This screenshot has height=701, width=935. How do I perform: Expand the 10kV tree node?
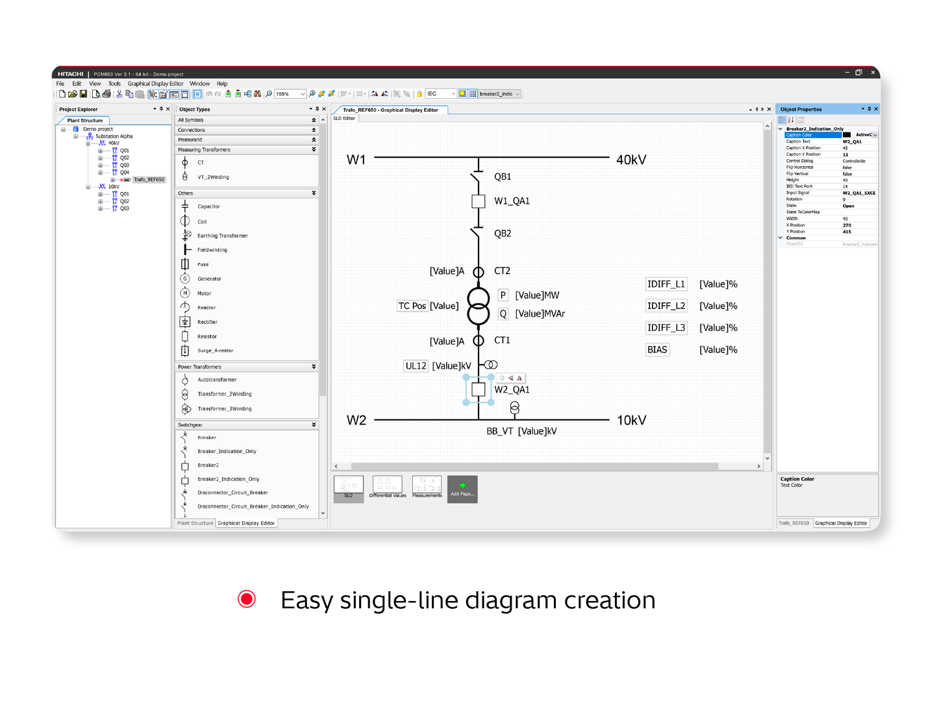[88, 187]
